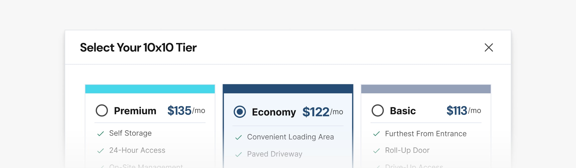Image resolution: width=576 pixels, height=168 pixels.
Task: Click the Economy tier label
Action: [x=274, y=112]
